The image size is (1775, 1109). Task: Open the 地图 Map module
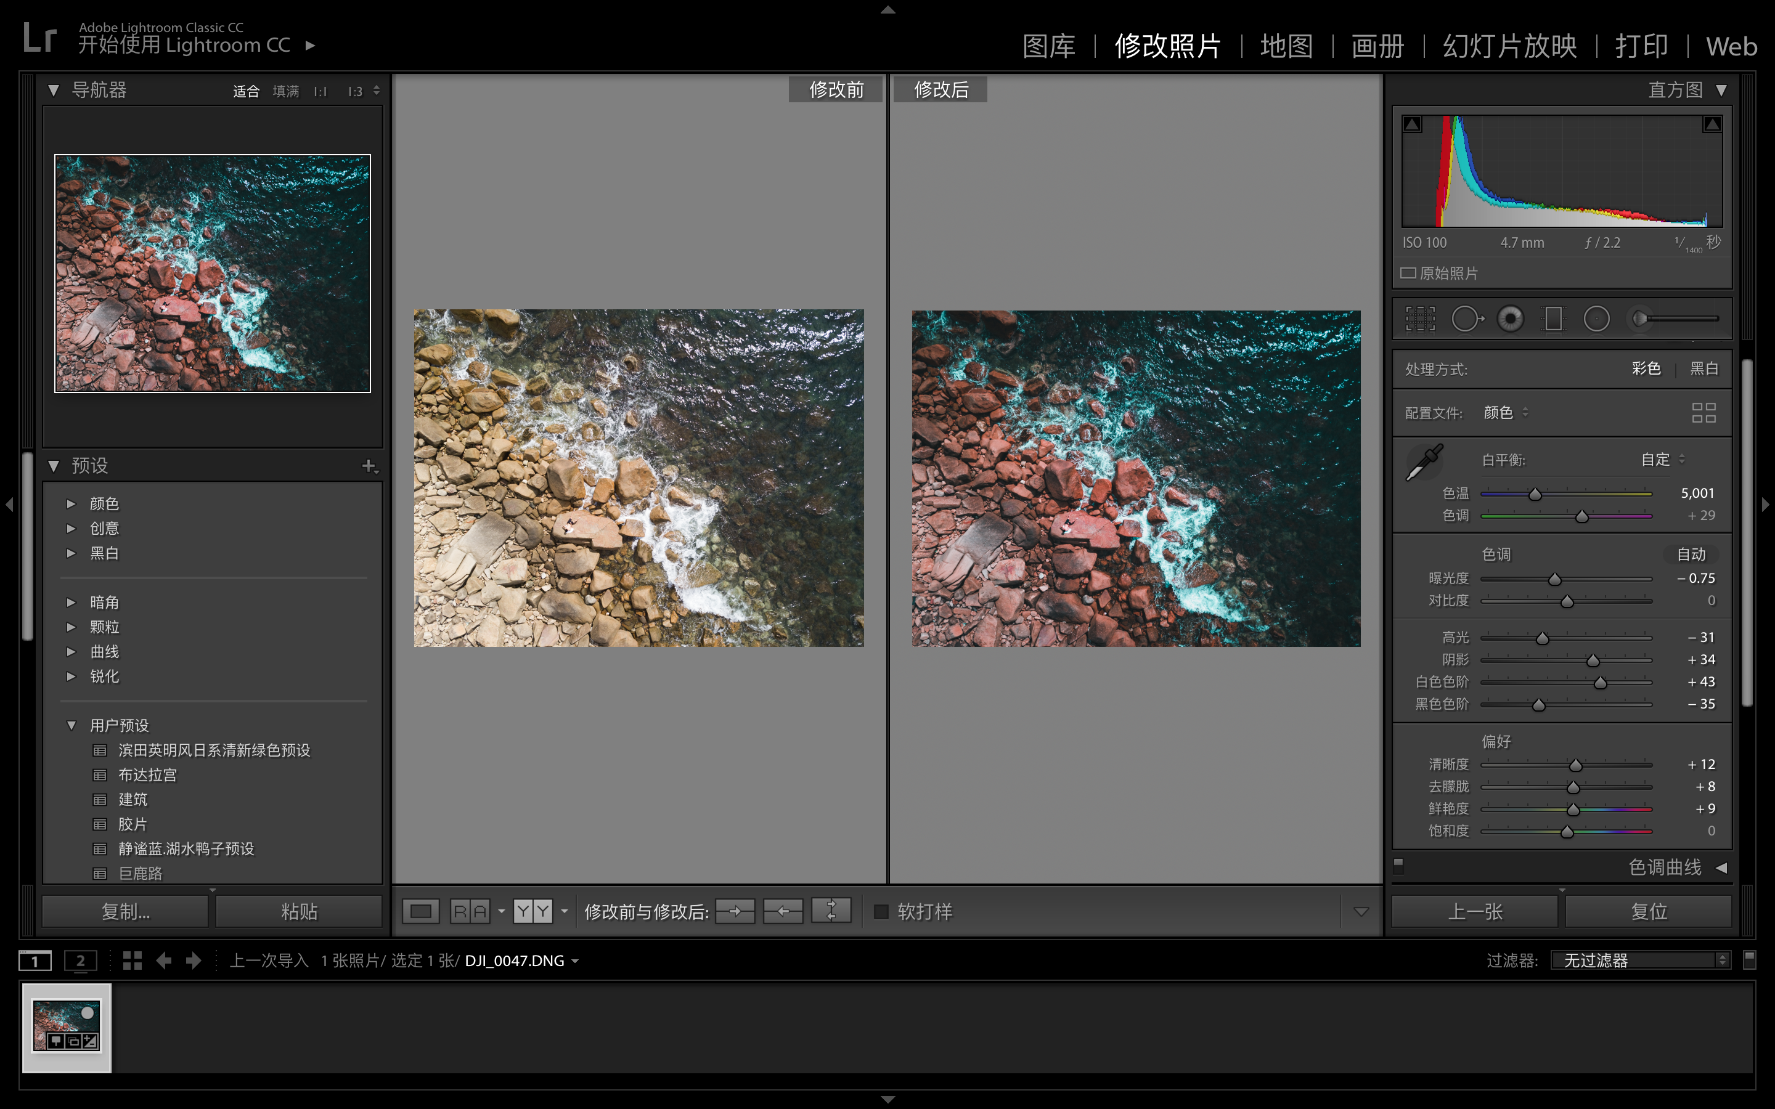pos(1286,46)
